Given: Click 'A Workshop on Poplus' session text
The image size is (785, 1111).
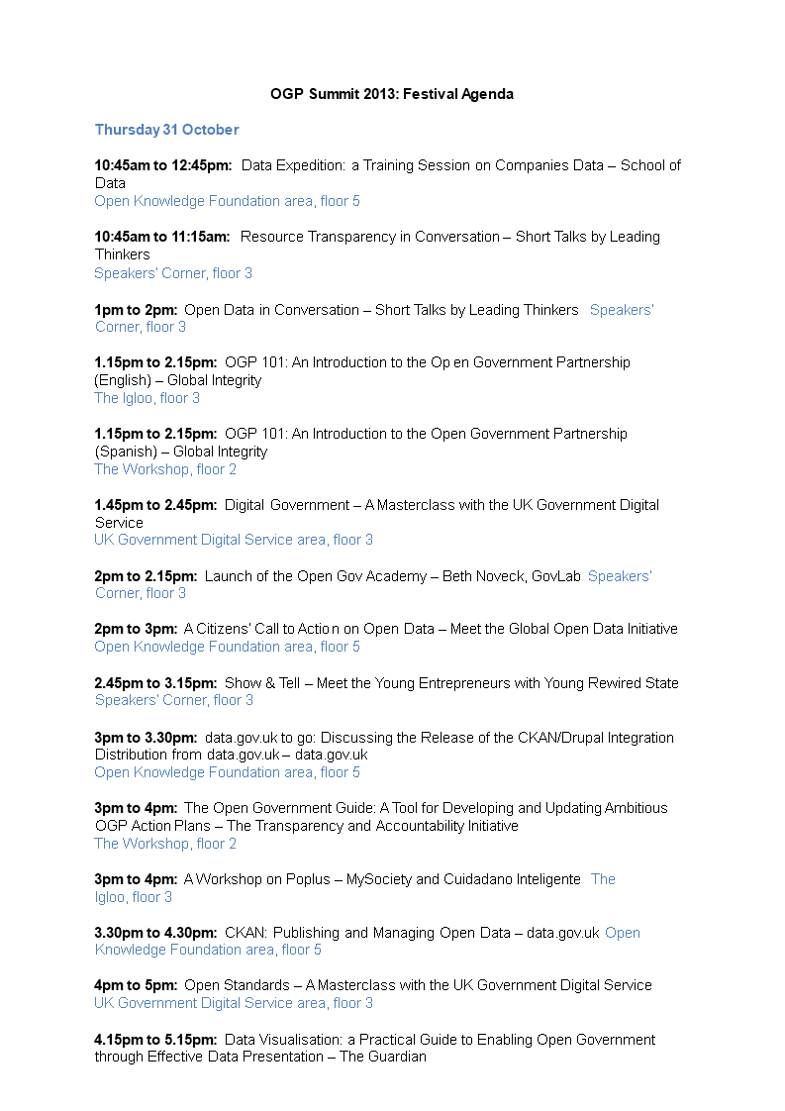Looking at the screenshot, I should pos(257,879).
